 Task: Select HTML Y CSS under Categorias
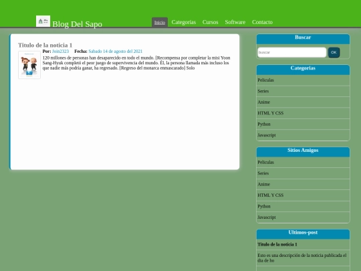303,113
